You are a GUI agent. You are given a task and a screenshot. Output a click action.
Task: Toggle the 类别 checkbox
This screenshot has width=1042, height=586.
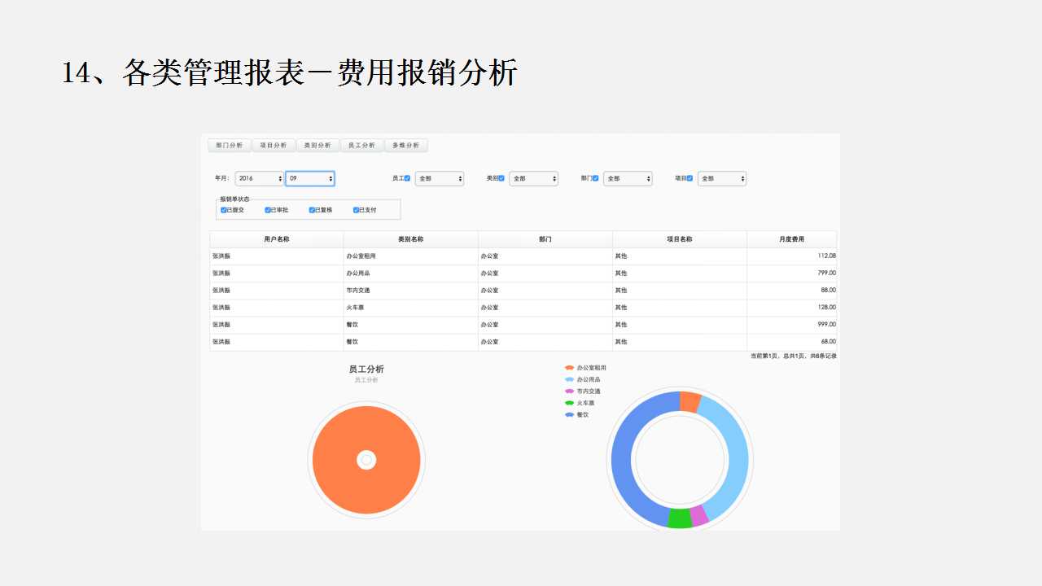tap(501, 178)
